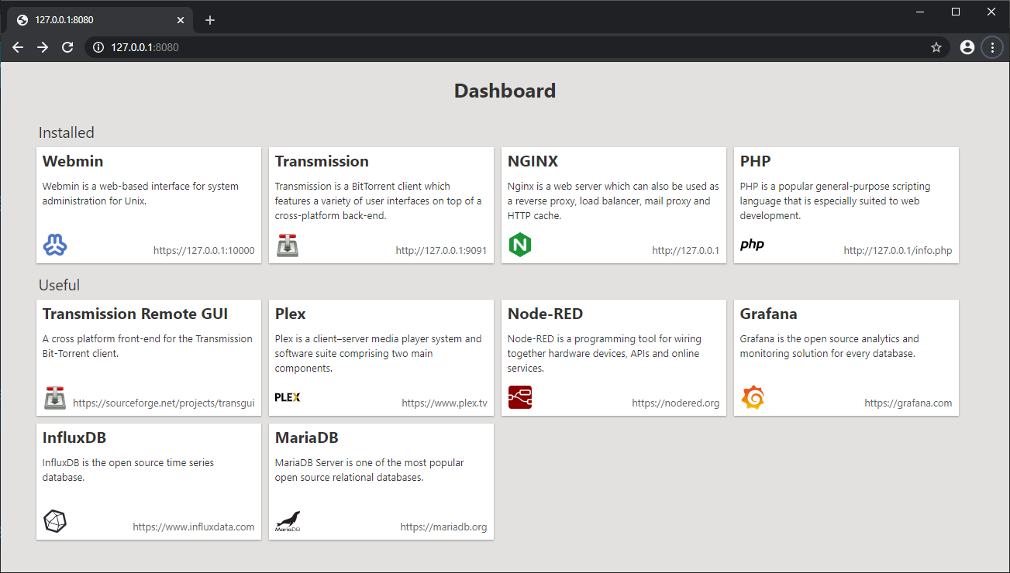Open the sourceforge.net/projects/transgui link
Image resolution: width=1010 pixels, height=573 pixels.
click(164, 403)
